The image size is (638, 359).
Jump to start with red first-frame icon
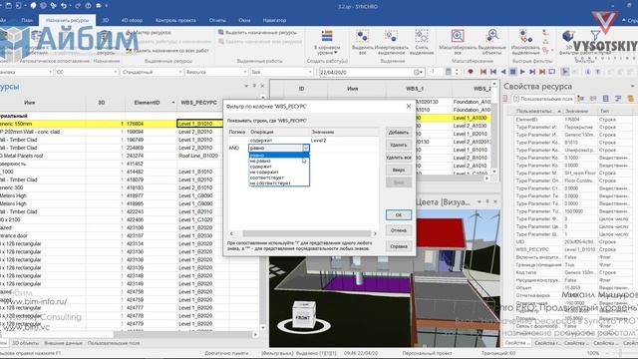click(x=482, y=72)
